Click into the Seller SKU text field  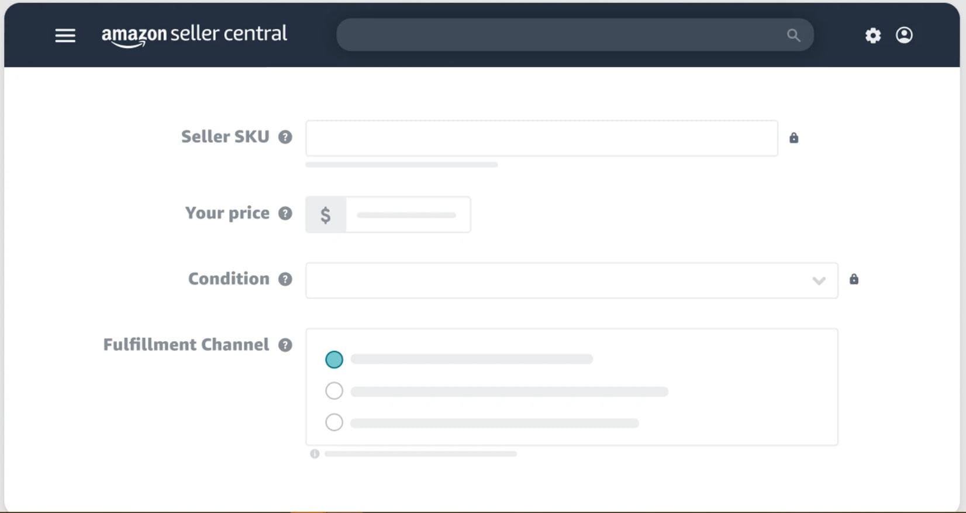tap(541, 139)
